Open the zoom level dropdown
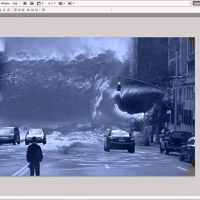200x200 pixels. coord(51,3)
